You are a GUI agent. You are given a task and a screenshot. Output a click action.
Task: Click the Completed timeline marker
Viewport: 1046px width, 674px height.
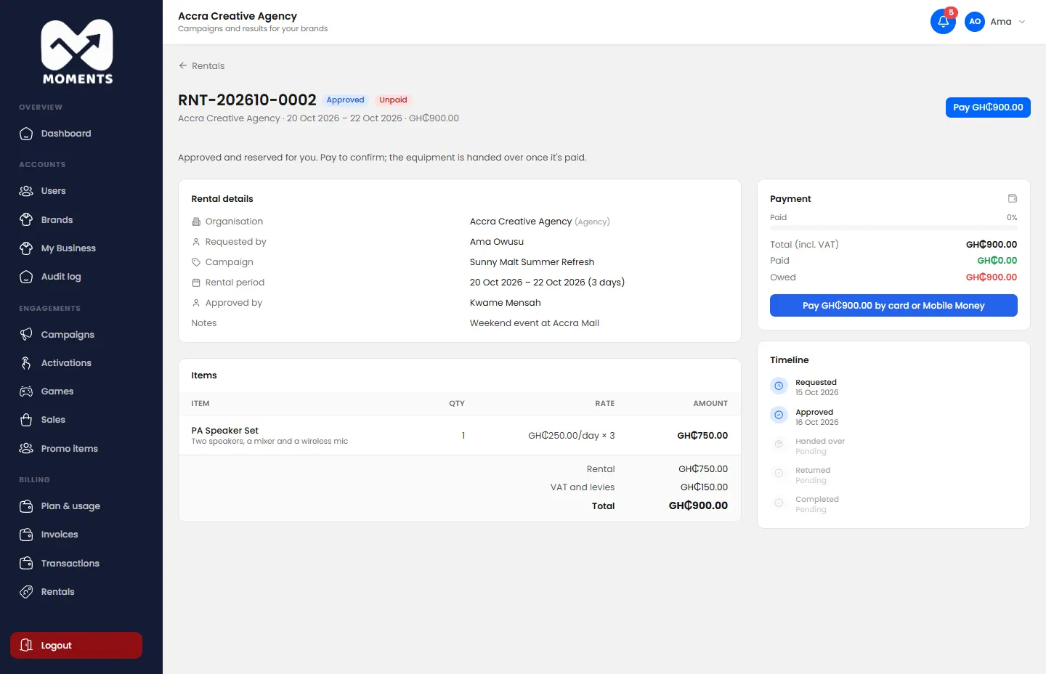pos(779,503)
